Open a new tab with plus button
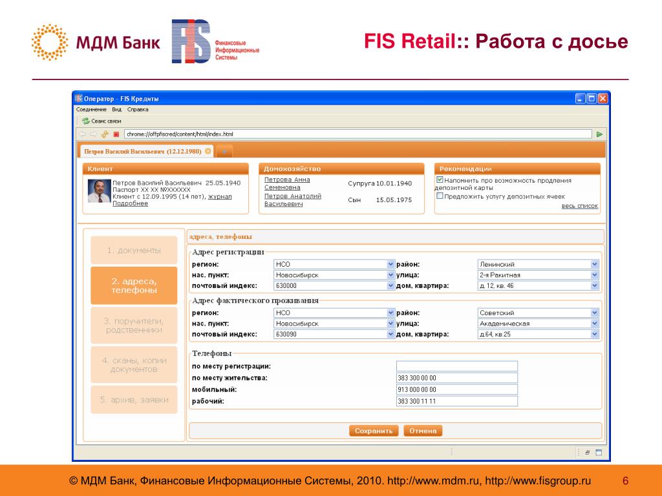The width and height of the screenshot is (662, 496). click(x=224, y=151)
